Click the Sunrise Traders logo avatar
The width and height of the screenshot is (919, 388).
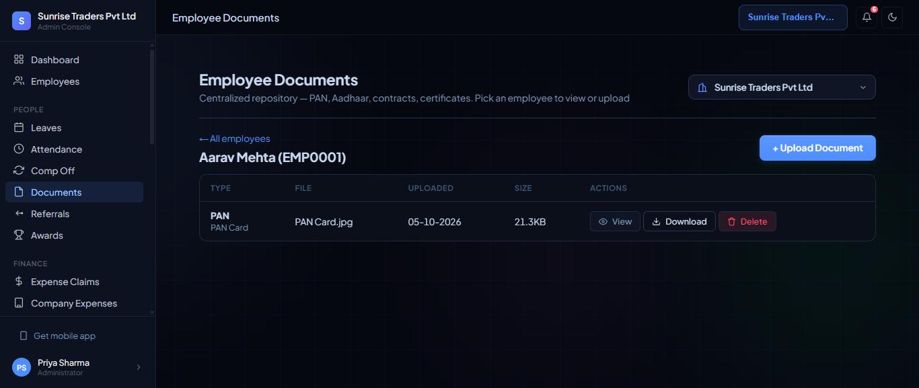22,21
